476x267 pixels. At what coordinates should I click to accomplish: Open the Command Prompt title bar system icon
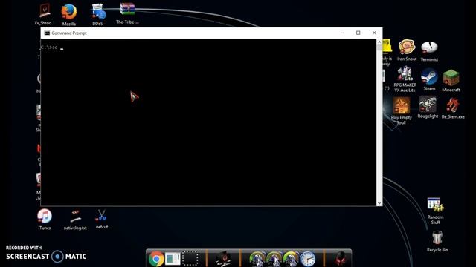tap(47, 33)
